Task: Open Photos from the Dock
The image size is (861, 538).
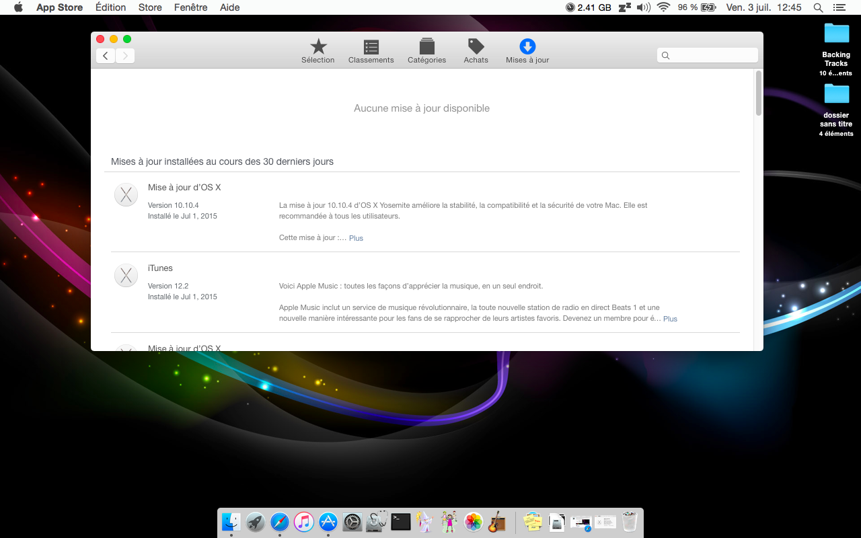Action: point(474,522)
